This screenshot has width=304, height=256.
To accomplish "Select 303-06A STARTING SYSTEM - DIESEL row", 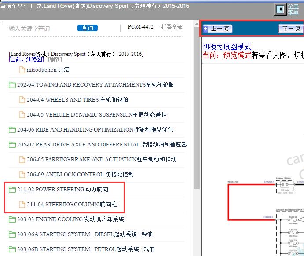I will pyautogui.click(x=85, y=234).
